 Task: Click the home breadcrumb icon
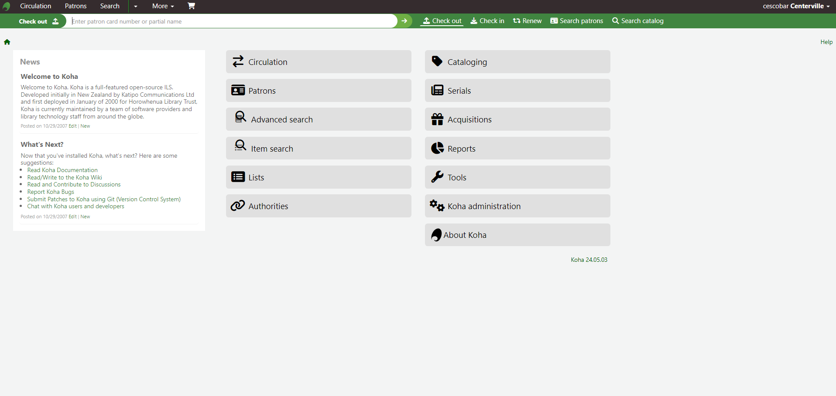point(7,42)
